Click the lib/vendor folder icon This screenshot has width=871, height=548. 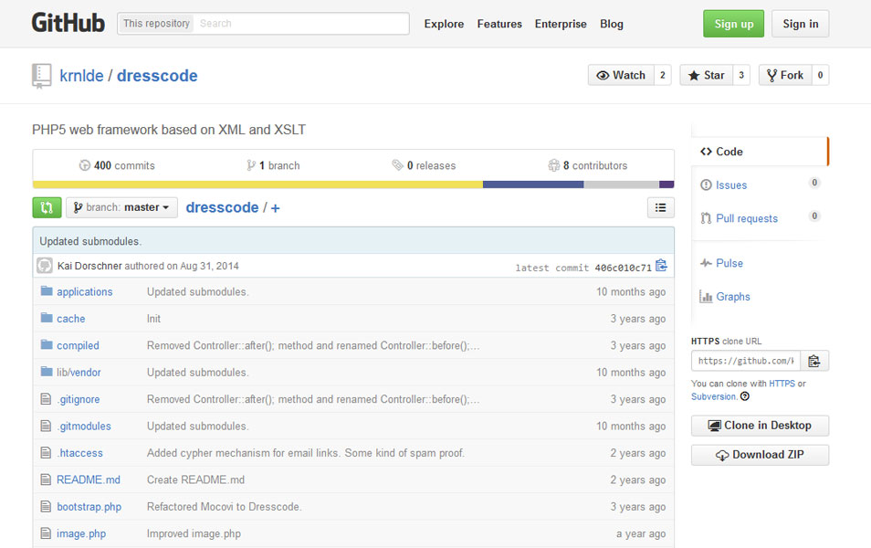47,371
